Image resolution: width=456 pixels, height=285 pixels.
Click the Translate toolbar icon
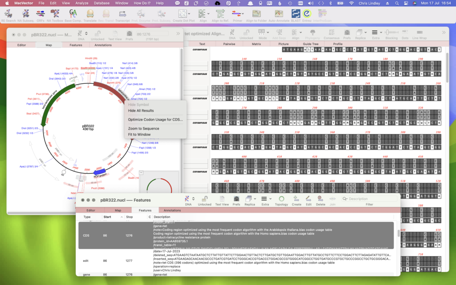(90, 16)
